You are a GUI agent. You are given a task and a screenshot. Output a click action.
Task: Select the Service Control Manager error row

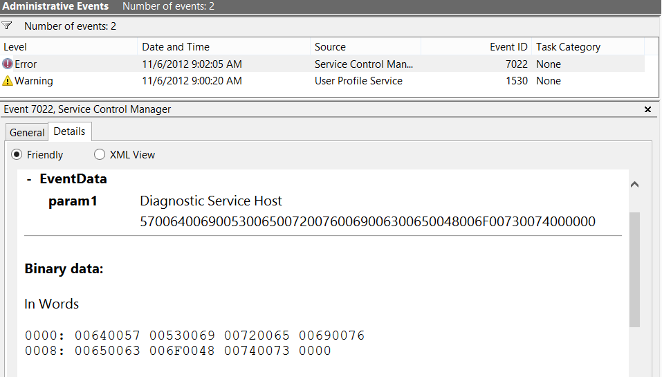tap(363, 64)
